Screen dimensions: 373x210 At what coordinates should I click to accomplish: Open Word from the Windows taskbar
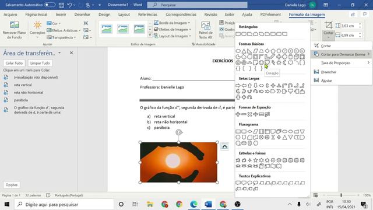(208, 204)
